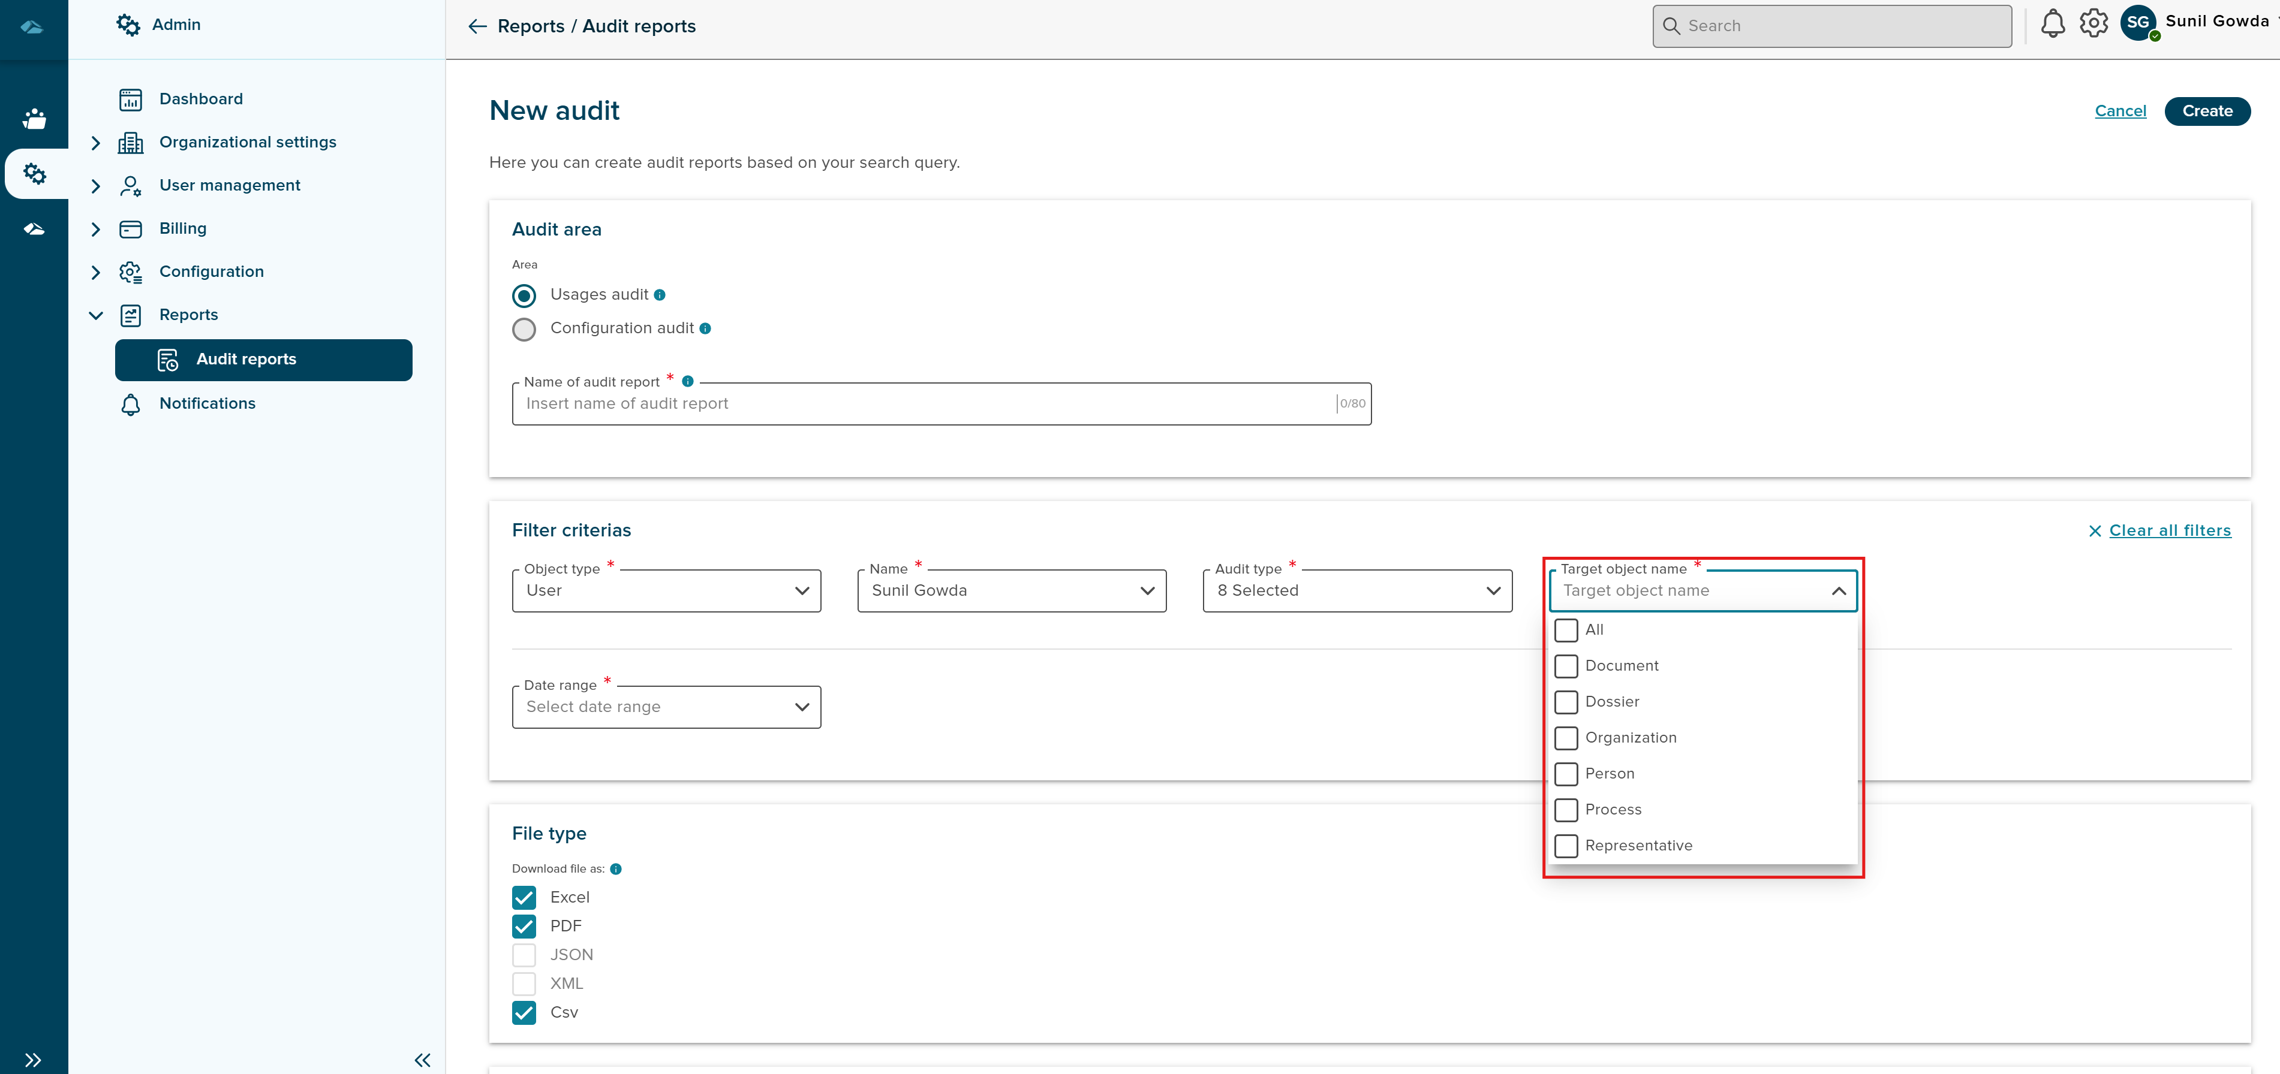This screenshot has height=1074, width=2280.
Task: Click the Create button
Action: [2206, 111]
